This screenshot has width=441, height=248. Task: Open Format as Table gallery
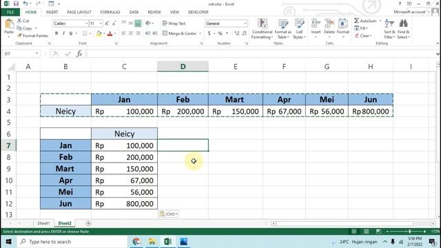[x=283, y=29]
